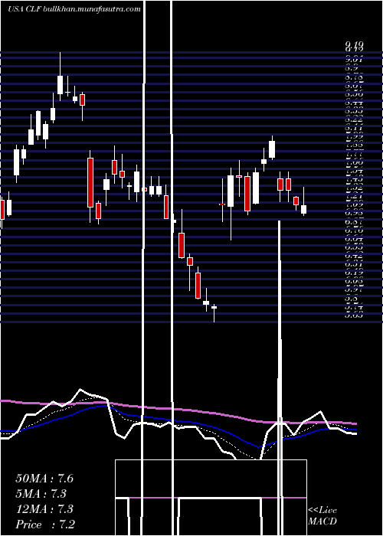Select the tall white candle after the gap up

[231, 191]
